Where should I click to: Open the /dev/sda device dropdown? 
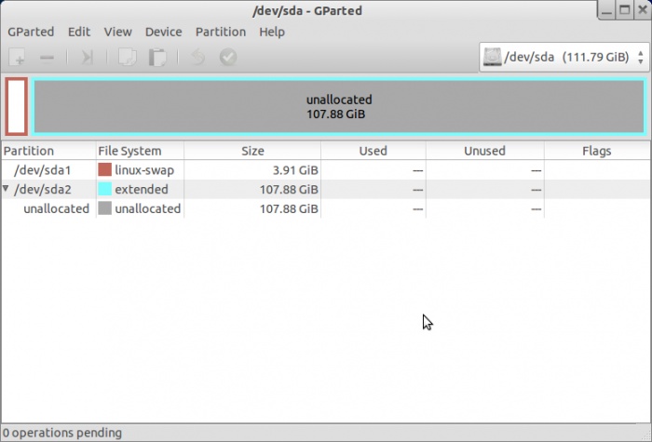[564, 57]
